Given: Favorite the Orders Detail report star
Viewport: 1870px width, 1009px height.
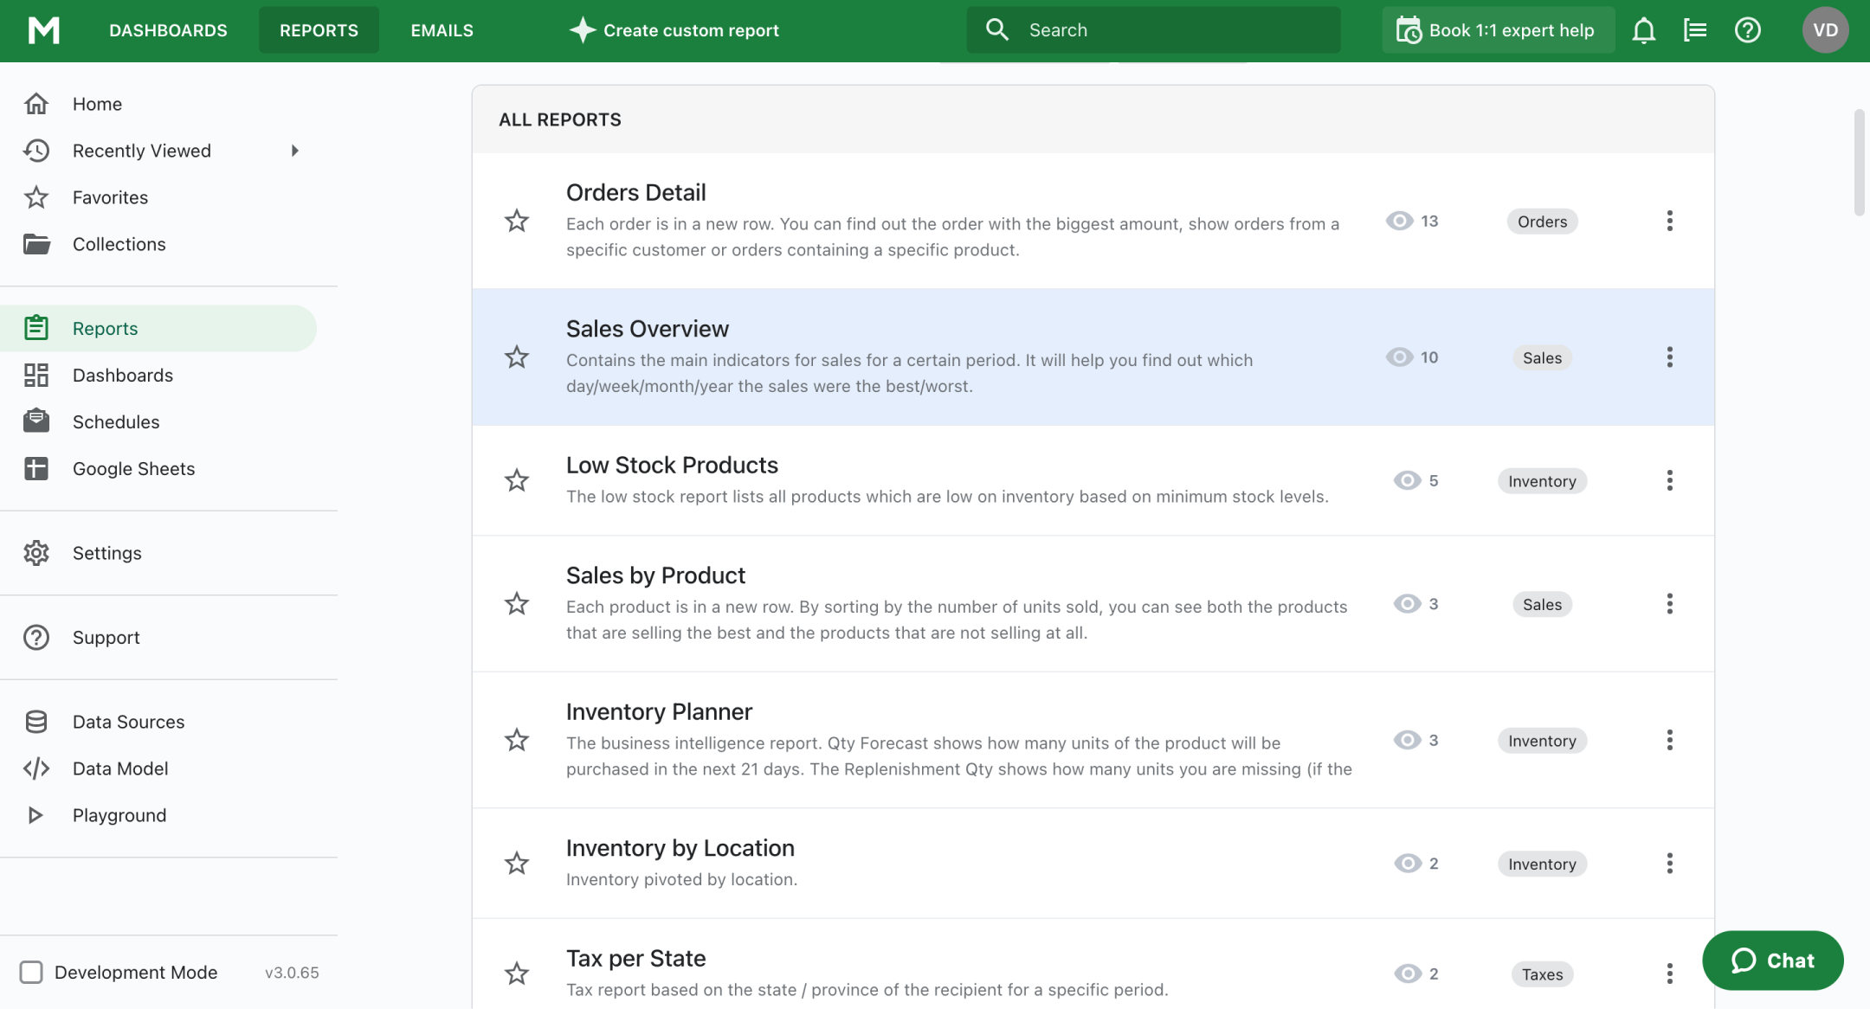Looking at the screenshot, I should (x=517, y=221).
